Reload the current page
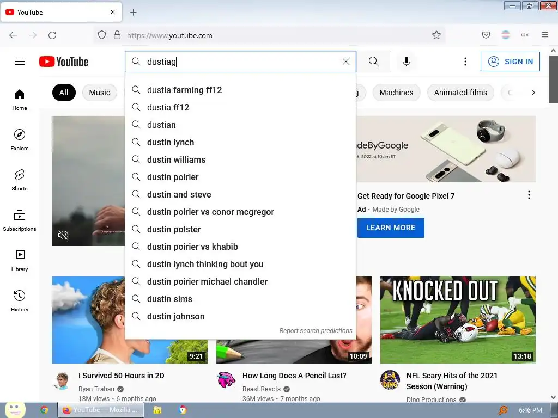The height and width of the screenshot is (418, 558). [x=52, y=35]
